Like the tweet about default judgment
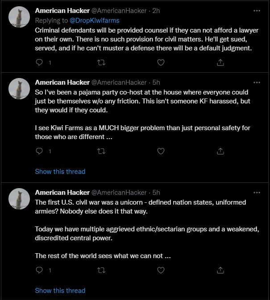This screenshot has height=300, width=270. (x=161, y=63)
